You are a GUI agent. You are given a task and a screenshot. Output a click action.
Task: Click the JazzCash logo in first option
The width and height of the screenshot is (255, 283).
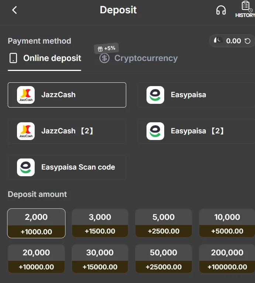tap(26, 95)
